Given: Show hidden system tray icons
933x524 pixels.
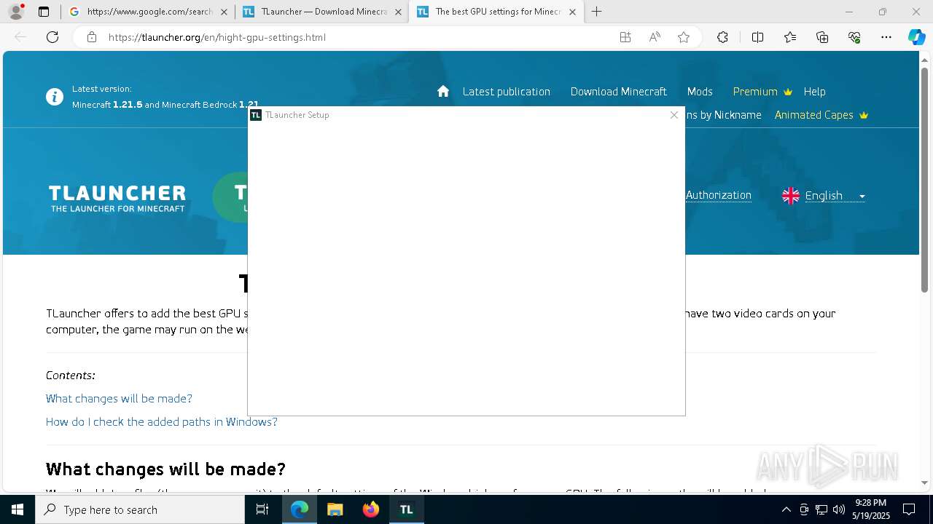Looking at the screenshot, I should tap(786, 509).
